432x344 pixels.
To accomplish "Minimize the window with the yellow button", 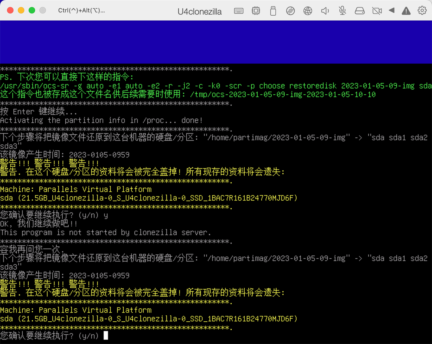I will (21, 10).
